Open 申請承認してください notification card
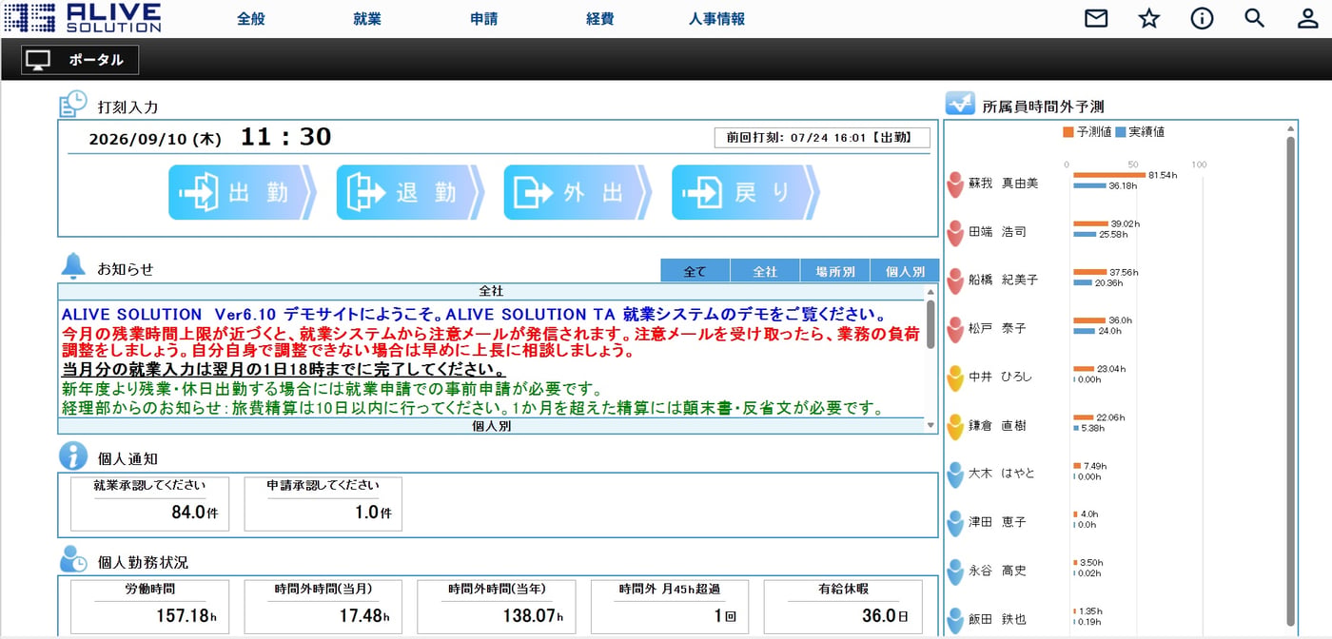Screen dimensions: 1332x639 click(x=323, y=504)
